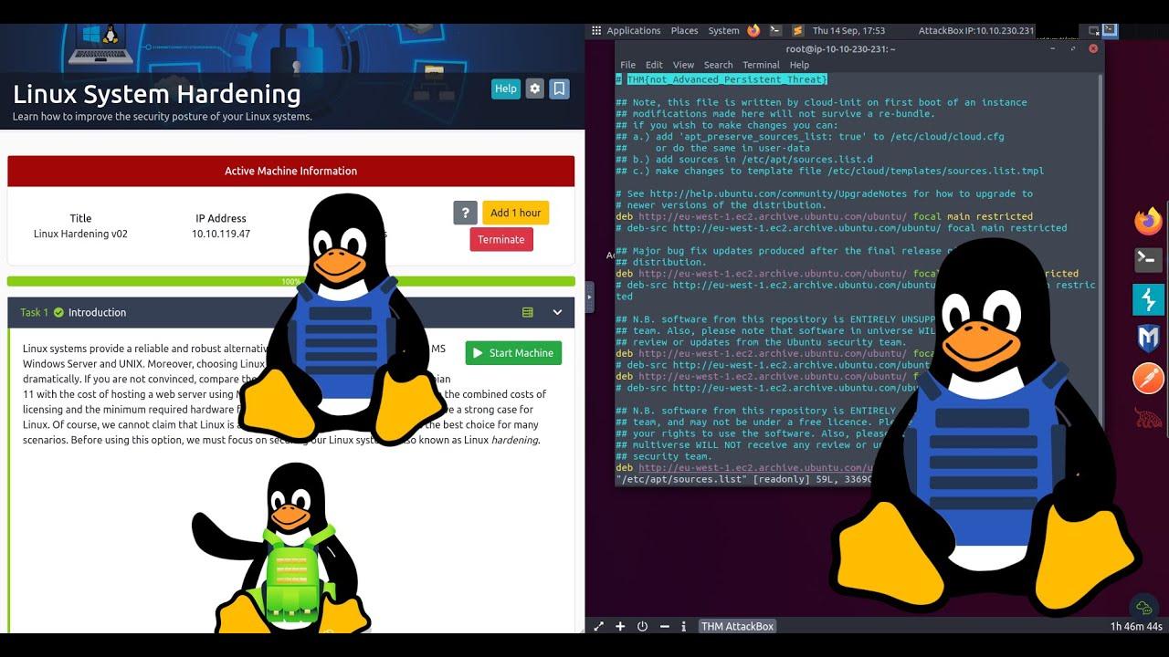This screenshot has height=657, width=1169.
Task: Click the /etc/apt/sources.list status line
Action: tap(743, 479)
